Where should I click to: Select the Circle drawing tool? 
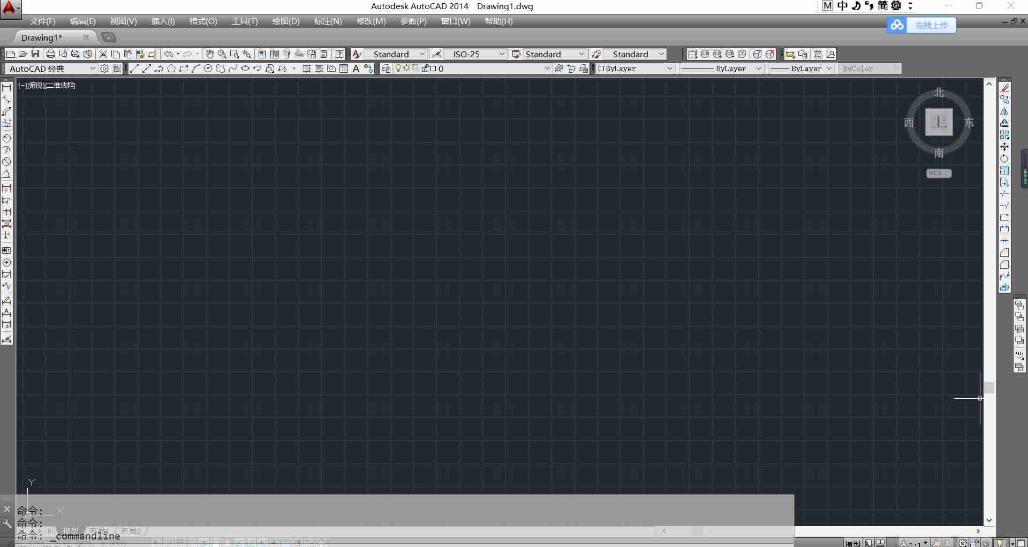click(208, 69)
